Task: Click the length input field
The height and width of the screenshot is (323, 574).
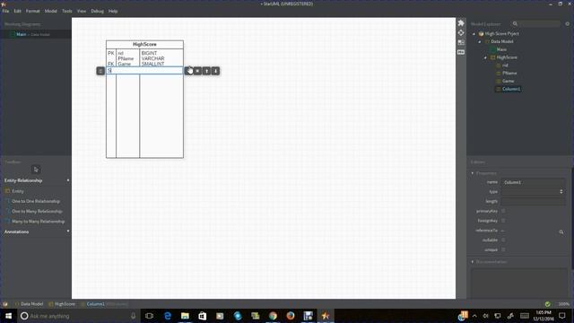Action: click(x=533, y=201)
